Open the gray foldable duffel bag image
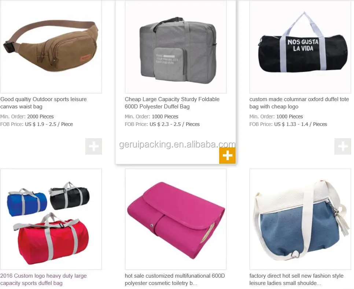Screen dimensions: 354x289 [x=176, y=46]
